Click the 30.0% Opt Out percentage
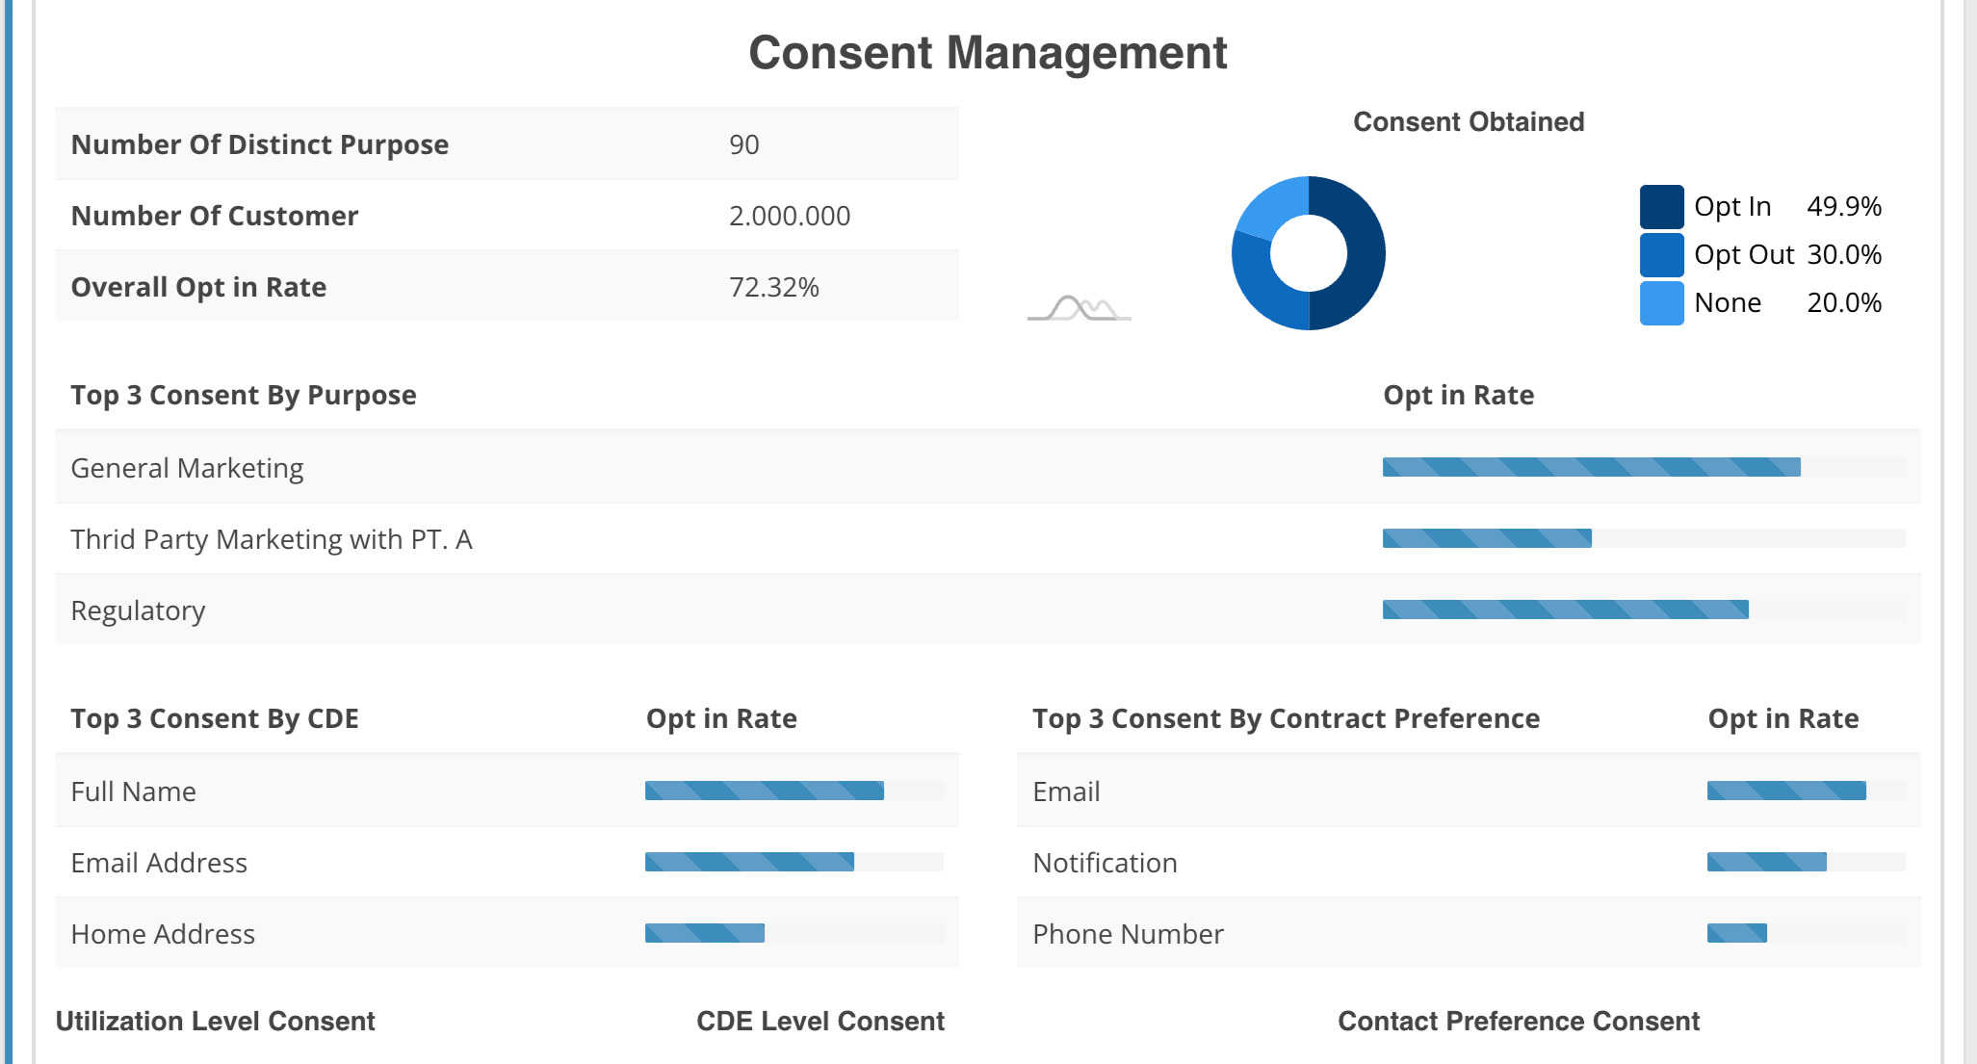Screen dimensions: 1977x1064 tap(1844, 254)
